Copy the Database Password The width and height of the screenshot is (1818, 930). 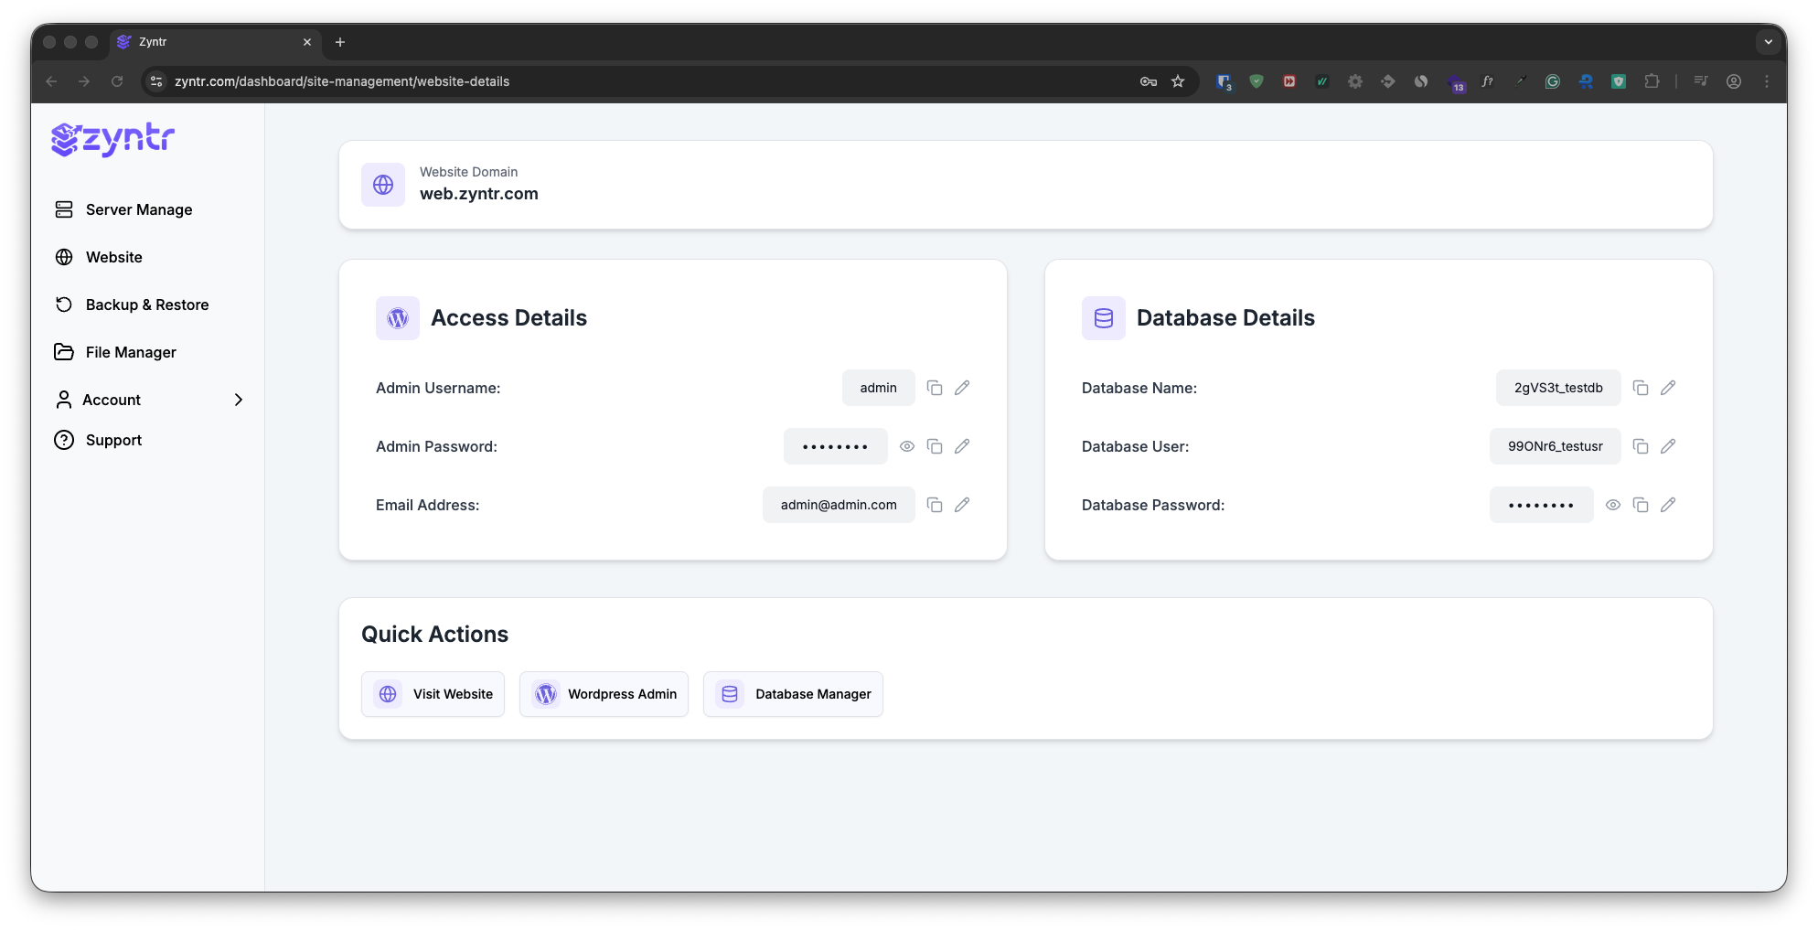1641,505
